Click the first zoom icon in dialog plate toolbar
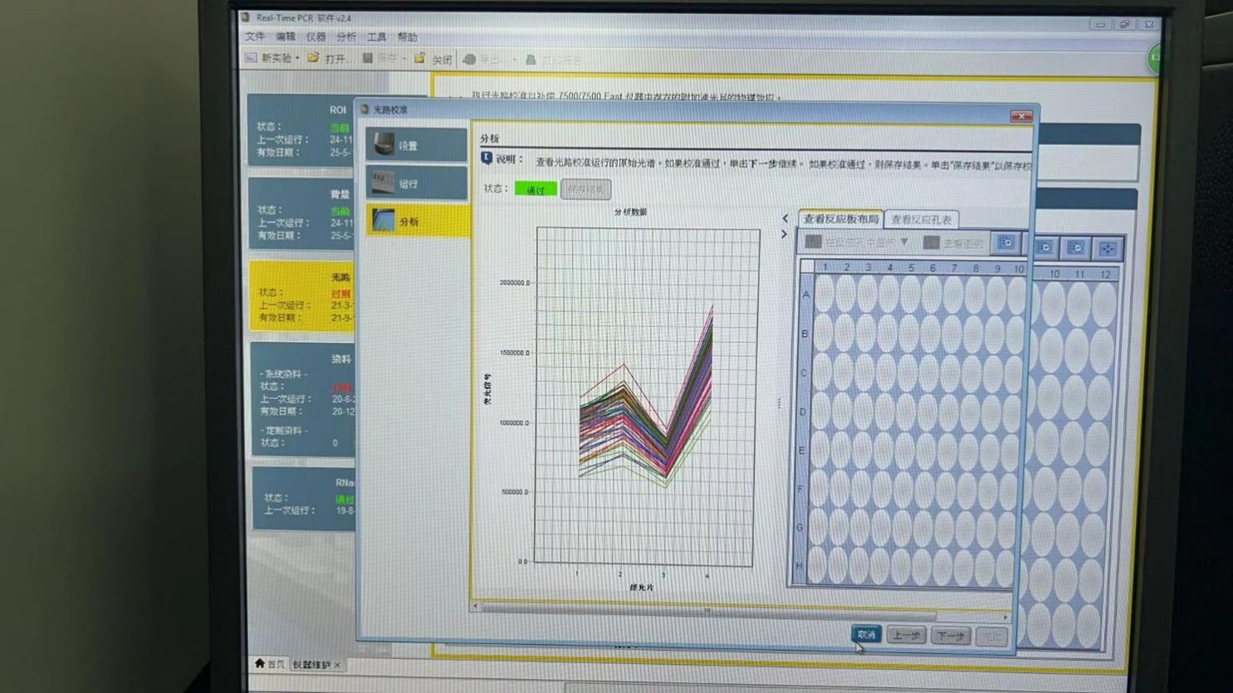This screenshot has width=1233, height=693. point(1005,243)
